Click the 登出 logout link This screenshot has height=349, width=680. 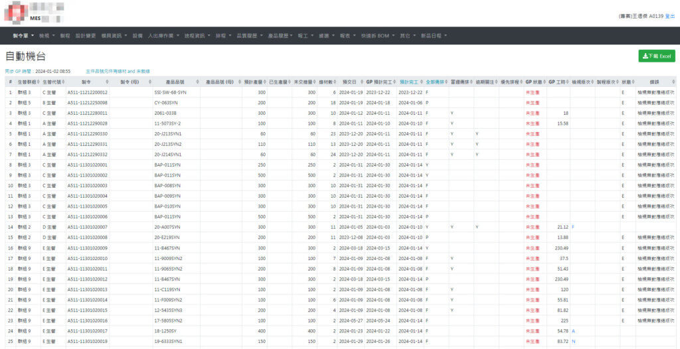click(670, 15)
